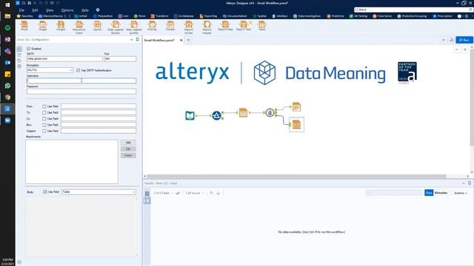This screenshot has height=266, width=474.
Task: Select the Report Footer tool
Action: pyautogui.click(x=189, y=27)
